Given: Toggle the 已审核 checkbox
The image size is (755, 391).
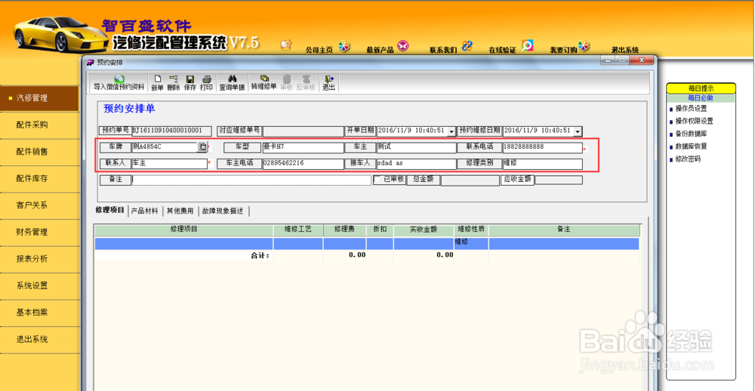Looking at the screenshot, I should tap(378, 179).
